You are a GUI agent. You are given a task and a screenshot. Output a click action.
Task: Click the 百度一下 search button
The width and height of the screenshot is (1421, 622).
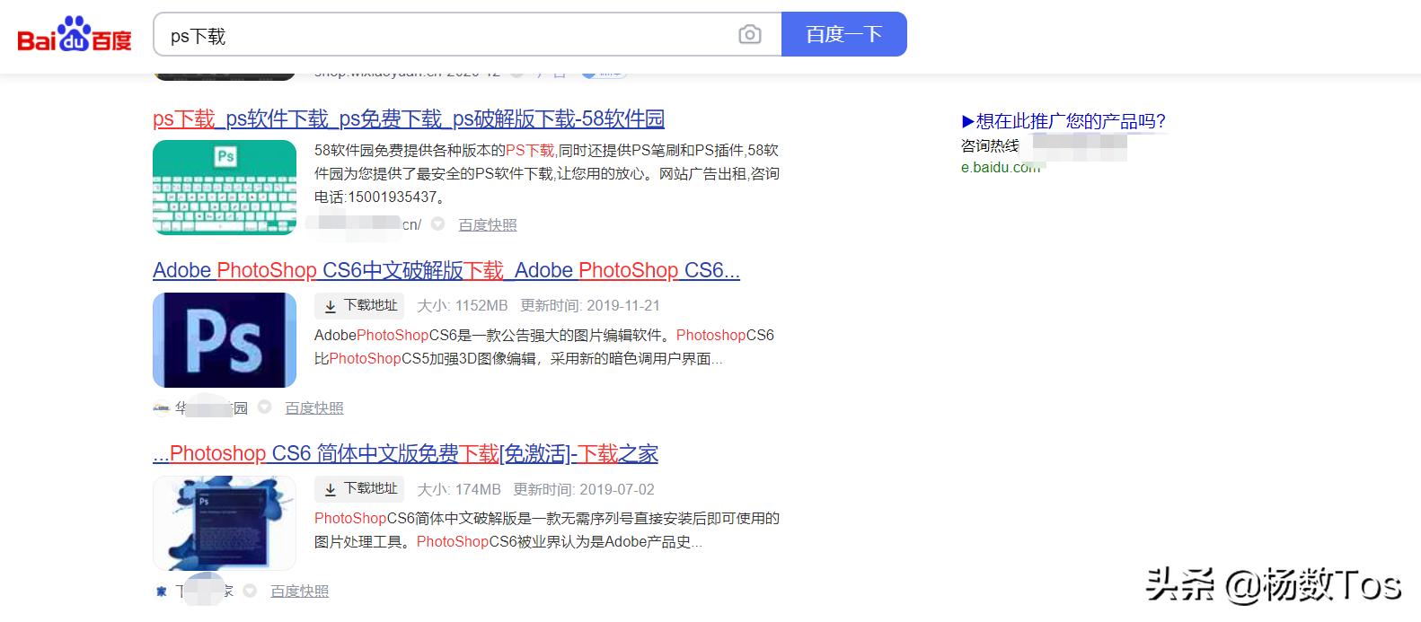843,34
